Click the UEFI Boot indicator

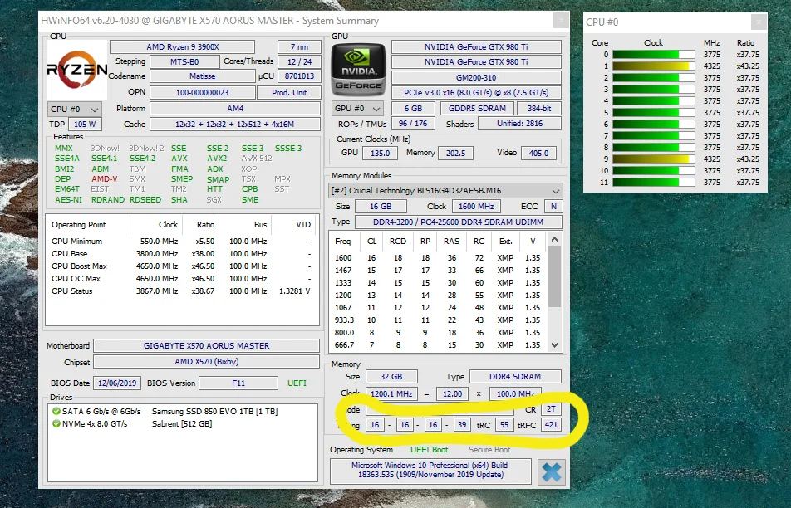click(429, 450)
